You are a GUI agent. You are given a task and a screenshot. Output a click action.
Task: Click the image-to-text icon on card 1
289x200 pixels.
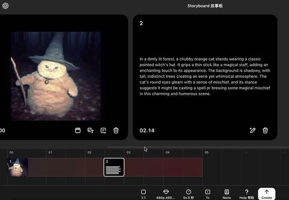click(x=90, y=130)
